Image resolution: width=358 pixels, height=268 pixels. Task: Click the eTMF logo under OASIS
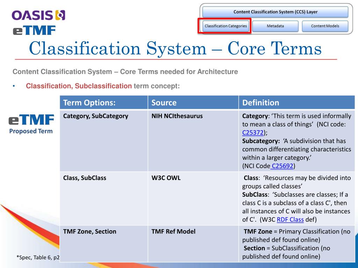(34, 30)
